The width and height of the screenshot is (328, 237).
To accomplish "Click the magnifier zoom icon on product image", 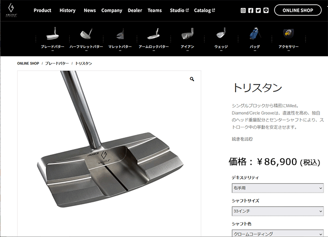I will (192, 79).
